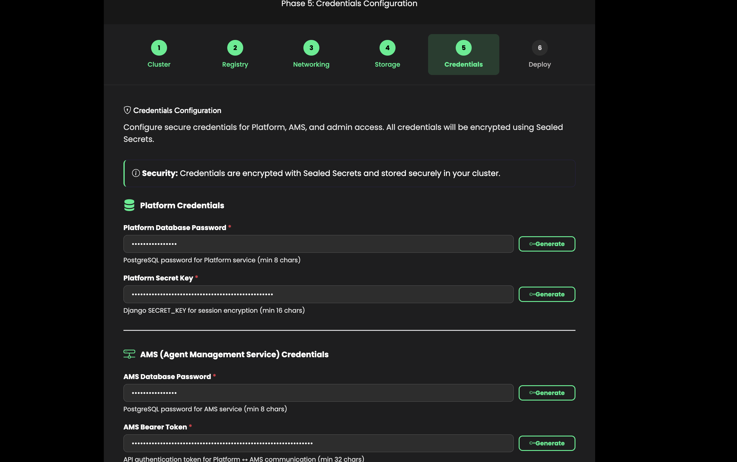
Task: Select the gray circle numbered 6 for Deploy
Action: click(x=540, y=48)
